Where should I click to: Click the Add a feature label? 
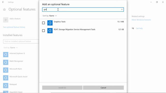pos(15,19)
